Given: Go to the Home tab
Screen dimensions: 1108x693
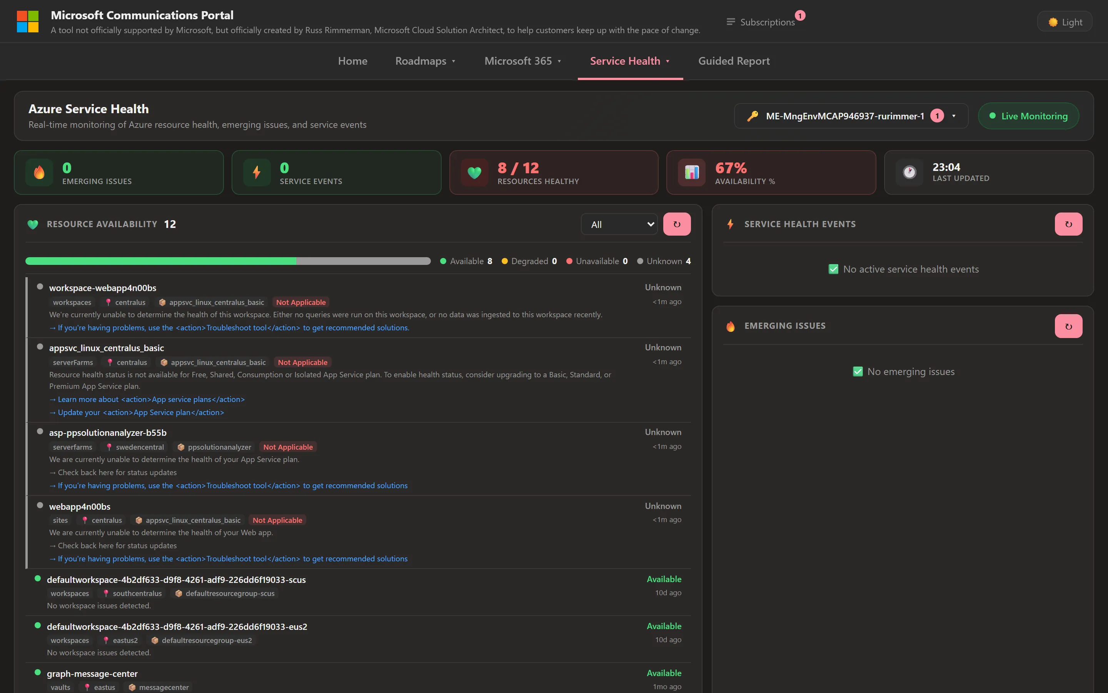Looking at the screenshot, I should (x=352, y=61).
